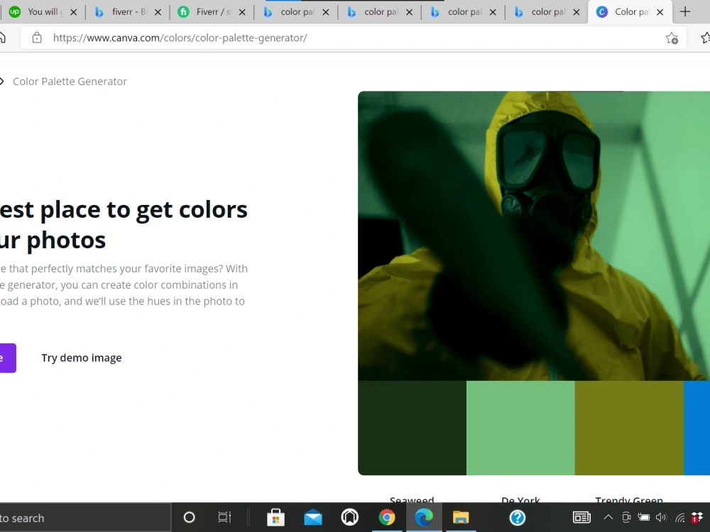
Task: Mute the system volume from the tray
Action: pyautogui.click(x=660, y=518)
